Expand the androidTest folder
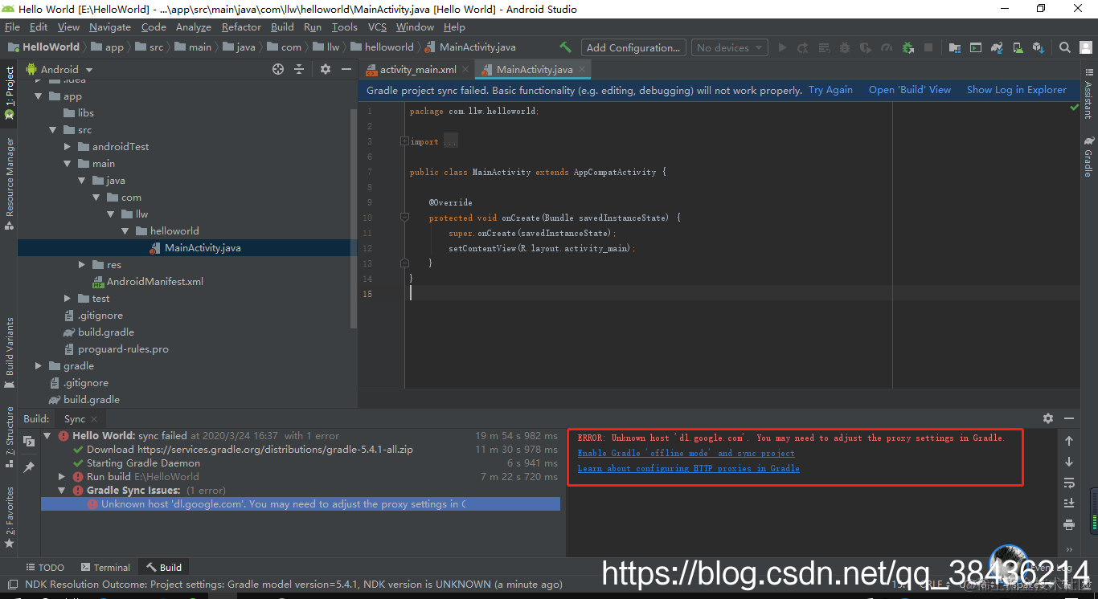Viewport: 1098px width, 599px height. tap(68, 146)
